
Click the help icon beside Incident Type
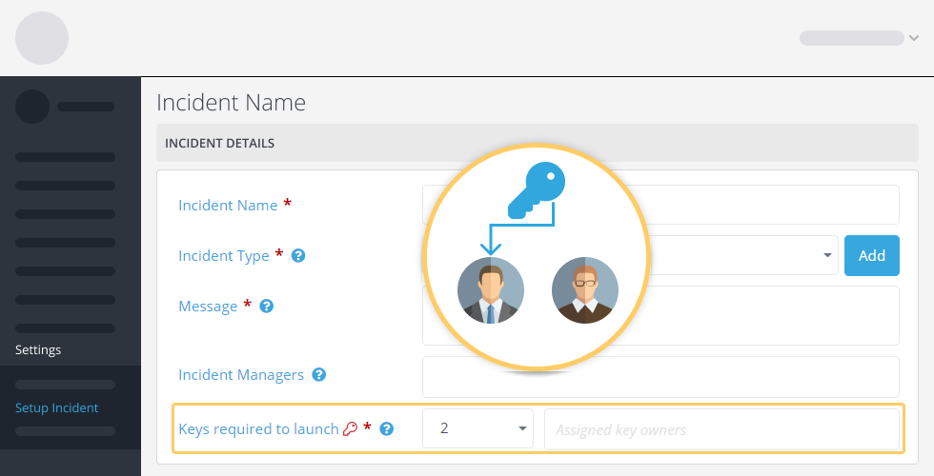[x=297, y=256]
